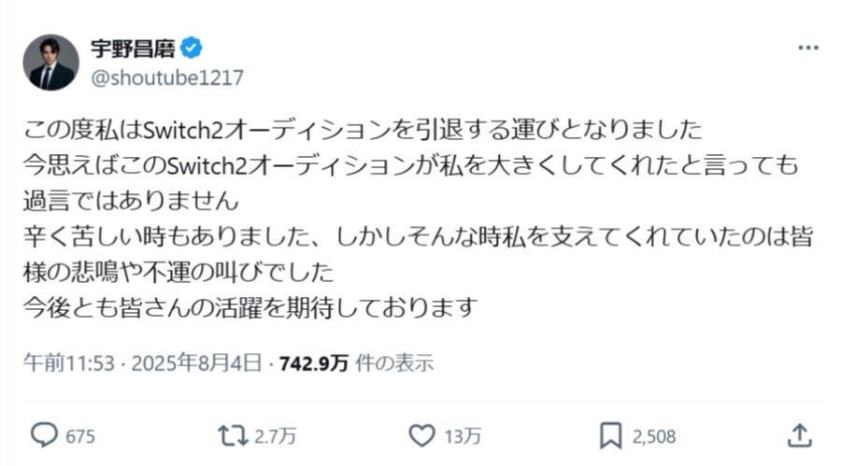Image resolution: width=841 pixels, height=466 pixels.
Task: Open the profile avatar photo
Action: 50,63
